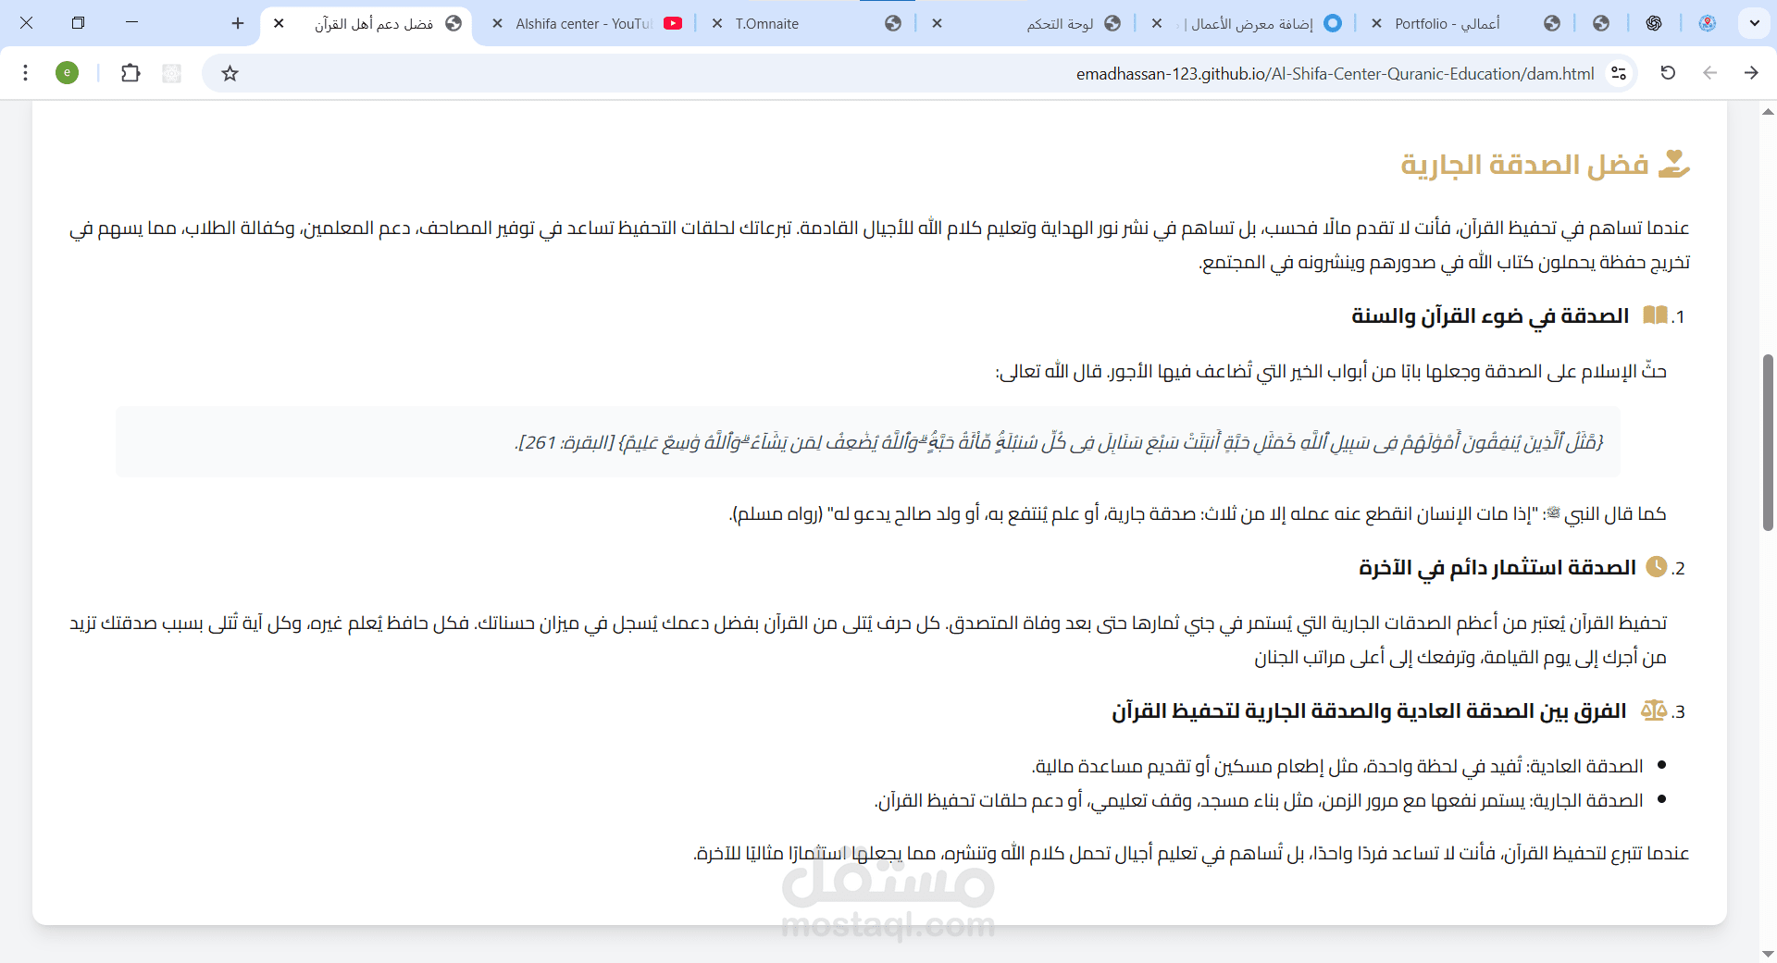The width and height of the screenshot is (1777, 963).
Task: Click the line حثّ الإسلام على الصدقة
Action: [x=1331, y=371]
